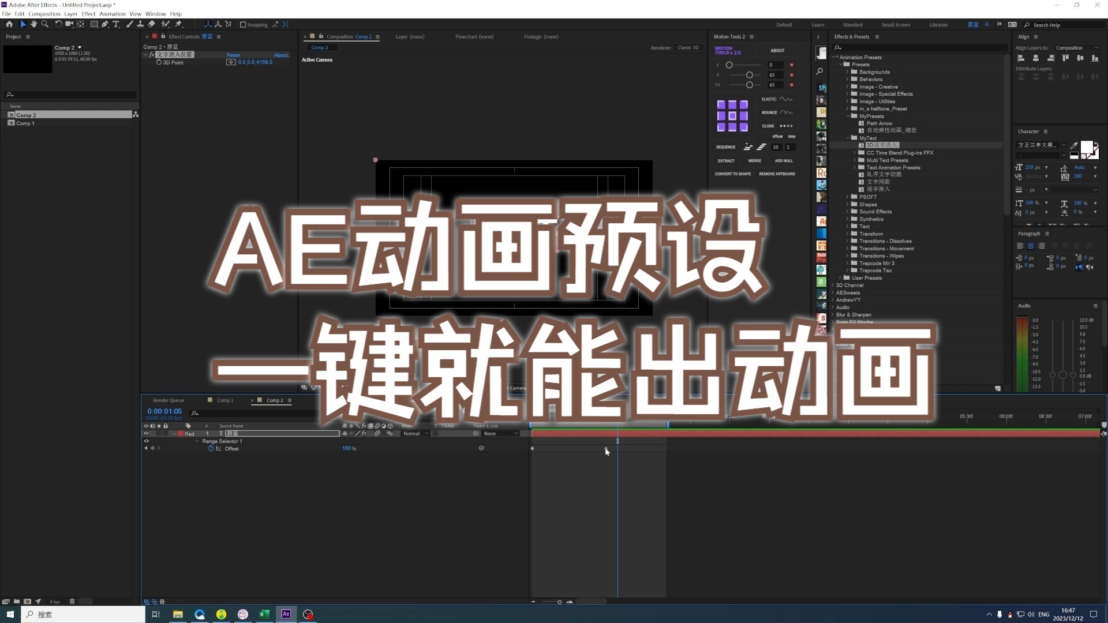This screenshot has height=623, width=1108.
Task: Open the Parent & Link None dropdown
Action: coord(499,434)
